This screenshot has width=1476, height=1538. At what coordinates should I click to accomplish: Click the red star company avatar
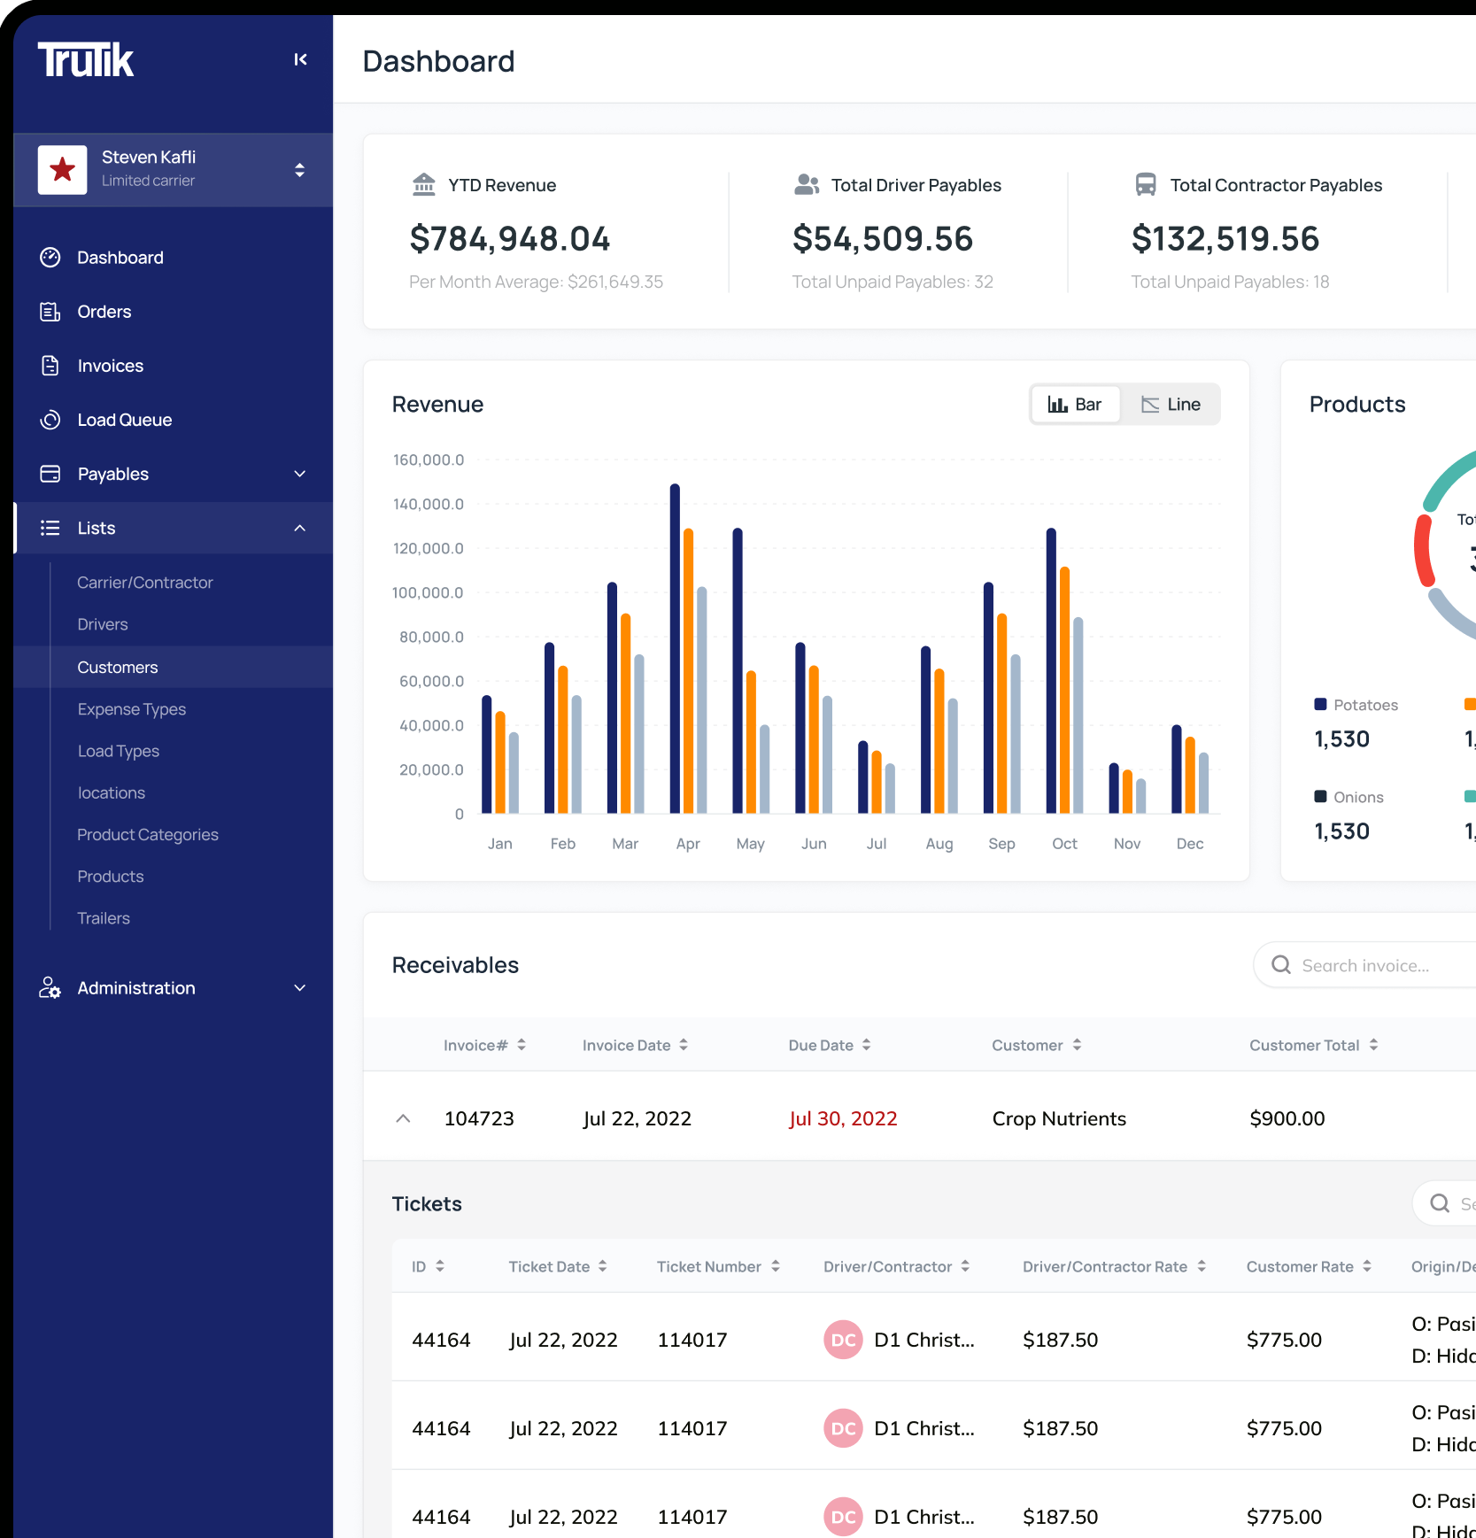[x=62, y=169]
